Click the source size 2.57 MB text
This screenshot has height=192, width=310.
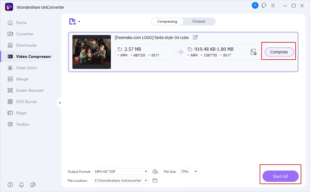pos(133,49)
